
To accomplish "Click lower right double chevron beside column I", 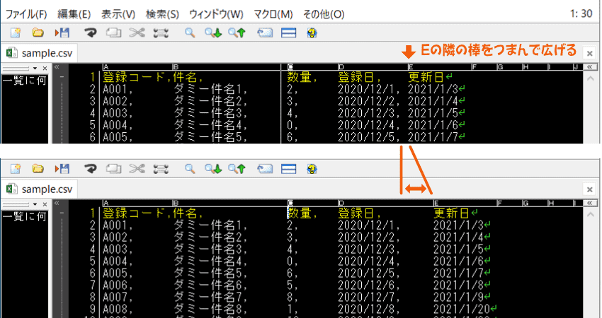I will pyautogui.click(x=590, y=203).
